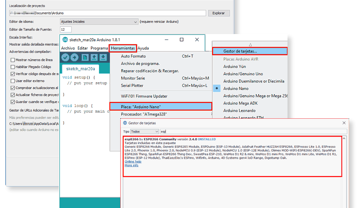Click the up triangle above board list

(250, 44)
